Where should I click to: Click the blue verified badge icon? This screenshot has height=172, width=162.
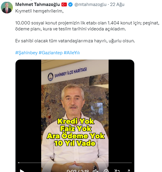(70, 4)
